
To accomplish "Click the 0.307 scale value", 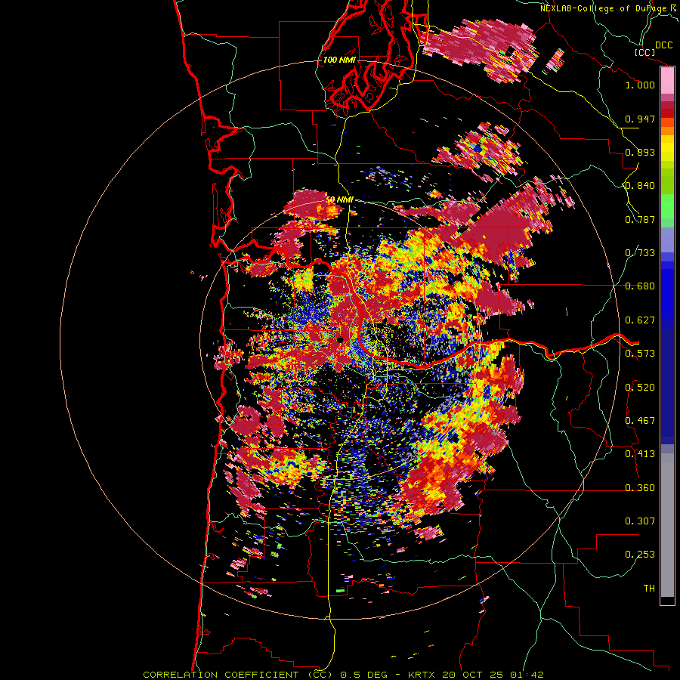I will click(x=640, y=521).
